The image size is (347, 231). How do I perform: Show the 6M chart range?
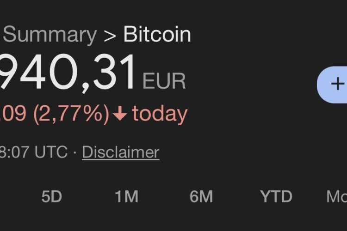point(201,197)
